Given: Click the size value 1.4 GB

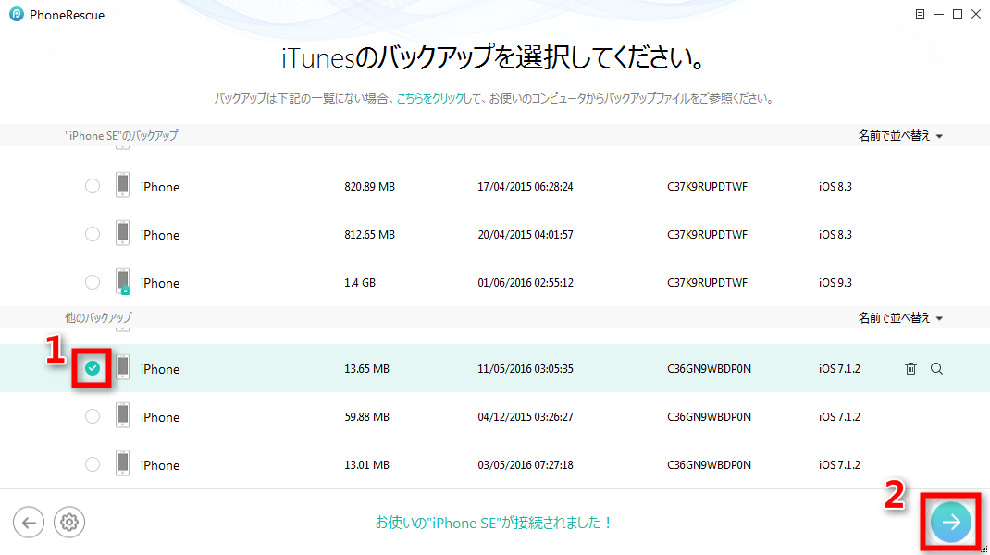Looking at the screenshot, I should (360, 283).
